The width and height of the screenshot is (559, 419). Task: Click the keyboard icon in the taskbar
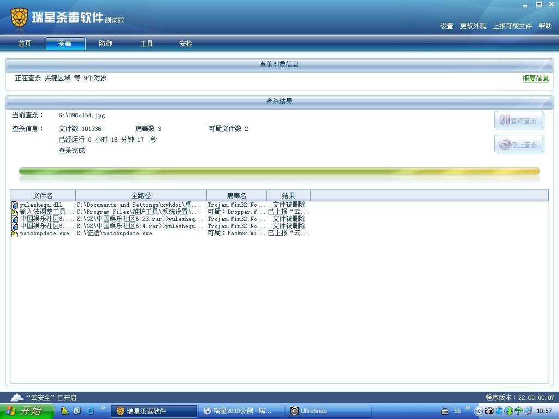click(445, 411)
